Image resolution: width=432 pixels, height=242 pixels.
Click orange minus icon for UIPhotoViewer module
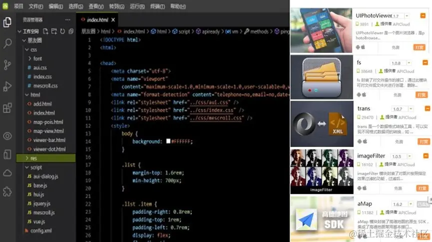tap(423, 15)
